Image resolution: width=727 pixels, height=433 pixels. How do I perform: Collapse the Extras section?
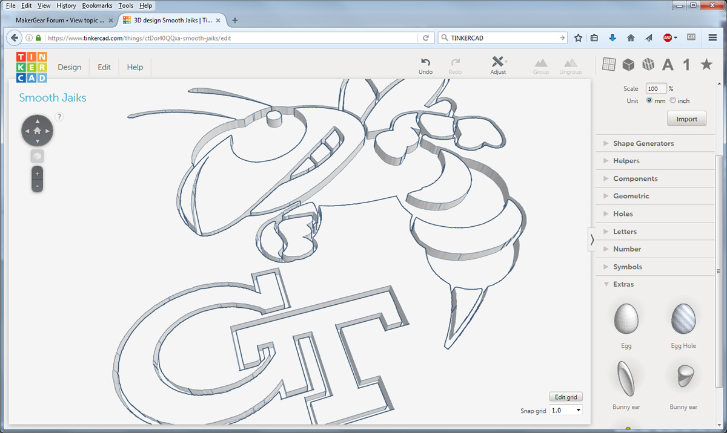click(x=623, y=284)
